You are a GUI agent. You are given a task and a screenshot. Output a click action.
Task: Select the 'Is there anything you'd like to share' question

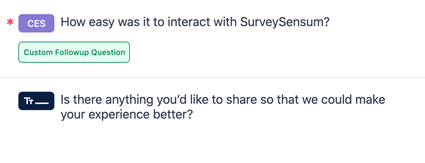click(x=223, y=107)
